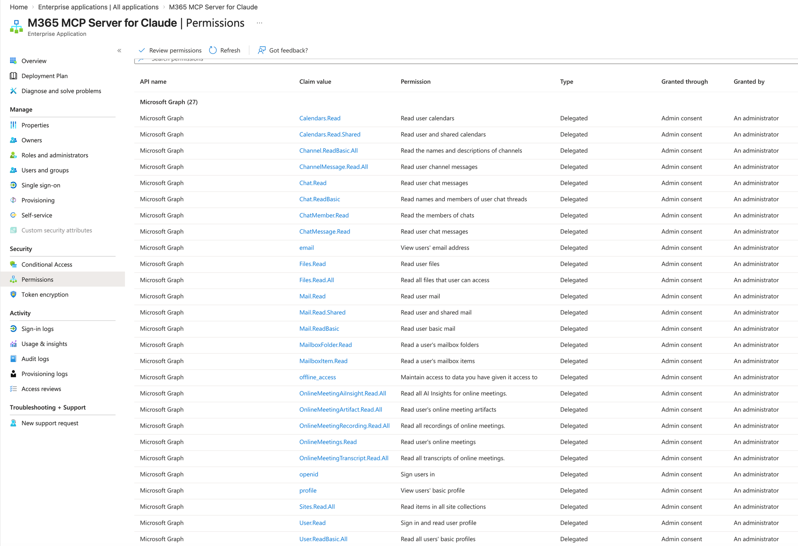The width and height of the screenshot is (798, 546).
Task: Click Review permissions button
Action: [170, 50]
